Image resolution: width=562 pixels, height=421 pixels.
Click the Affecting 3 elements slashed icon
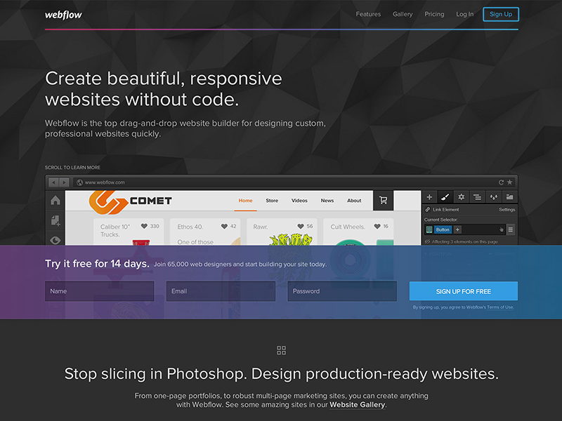pyautogui.click(x=427, y=241)
